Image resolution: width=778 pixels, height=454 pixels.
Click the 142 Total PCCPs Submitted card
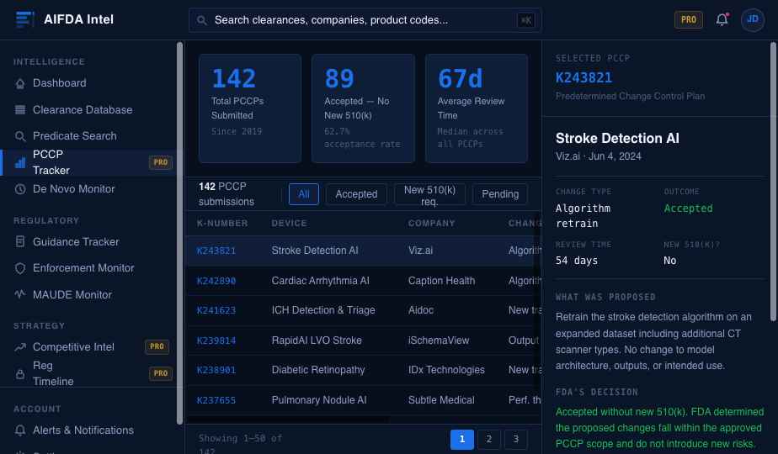[x=250, y=108]
